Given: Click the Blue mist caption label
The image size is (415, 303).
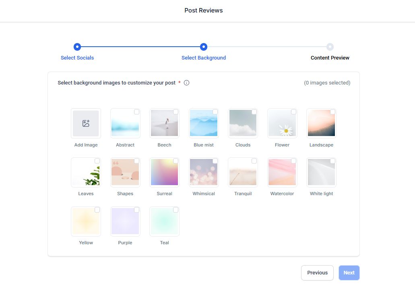Looking at the screenshot, I should coord(204,145).
